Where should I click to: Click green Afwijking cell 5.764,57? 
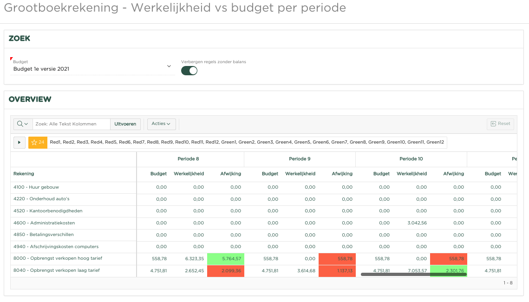tap(225, 259)
